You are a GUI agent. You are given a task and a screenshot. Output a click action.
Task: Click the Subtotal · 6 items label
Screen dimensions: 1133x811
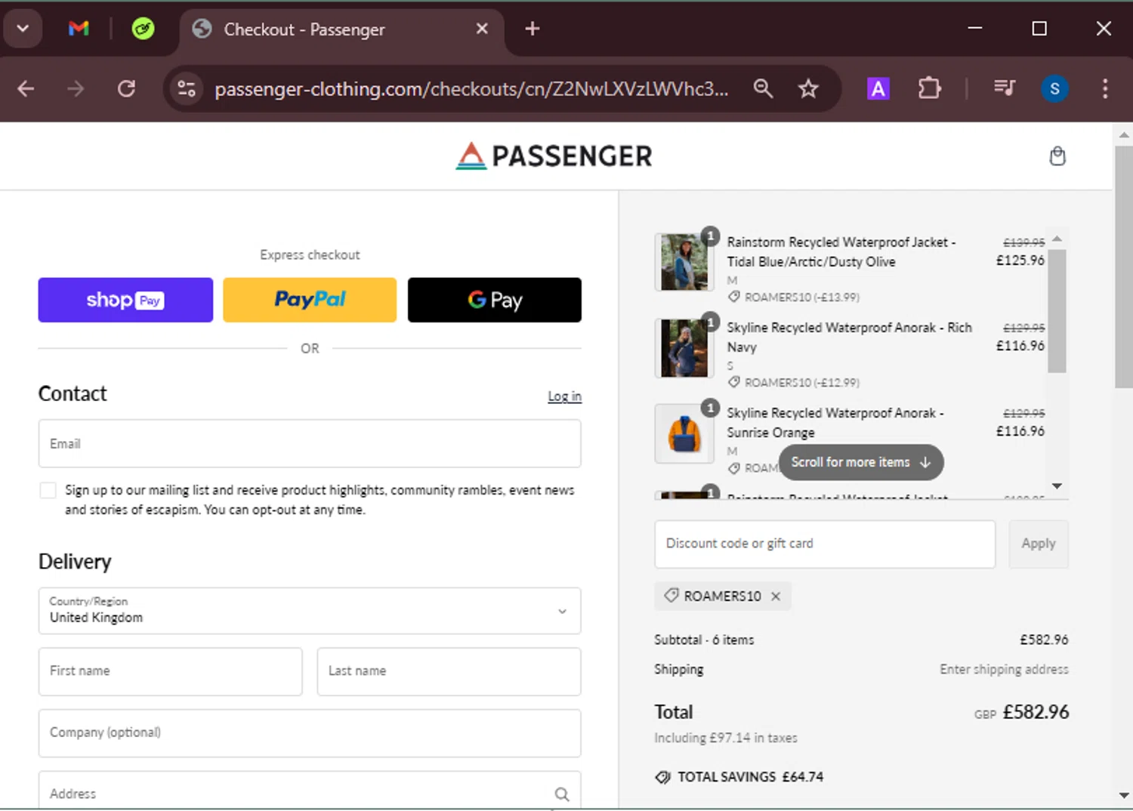click(x=704, y=640)
